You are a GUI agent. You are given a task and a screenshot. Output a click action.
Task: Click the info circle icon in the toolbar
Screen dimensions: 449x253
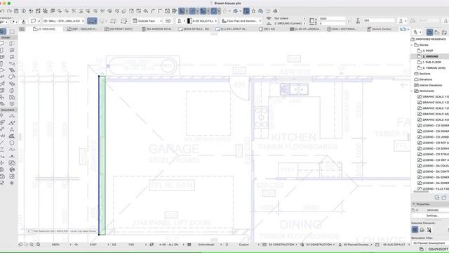coord(23,11)
